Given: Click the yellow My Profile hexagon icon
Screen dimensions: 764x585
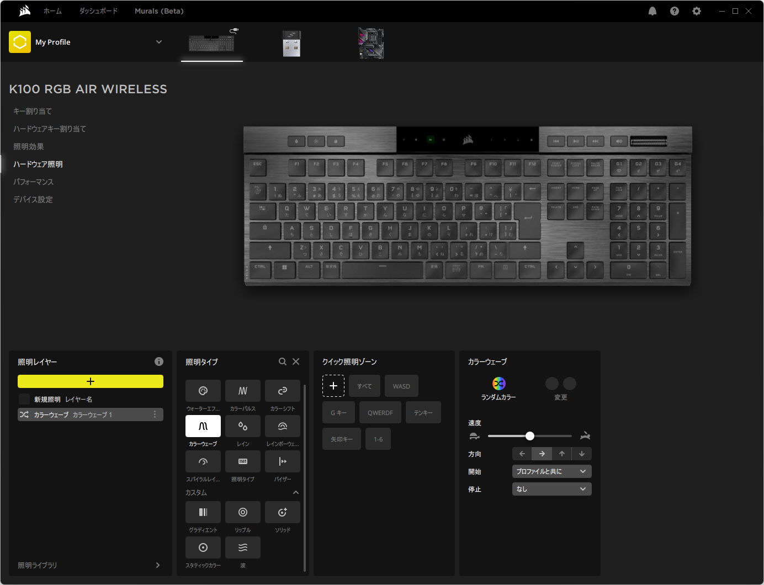Looking at the screenshot, I should click(x=20, y=42).
